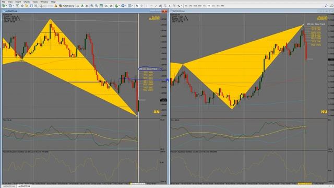Open the Strategy Tester panel
Image resolution: width=334 pixels, height=188 pixels.
tap(36, 6)
